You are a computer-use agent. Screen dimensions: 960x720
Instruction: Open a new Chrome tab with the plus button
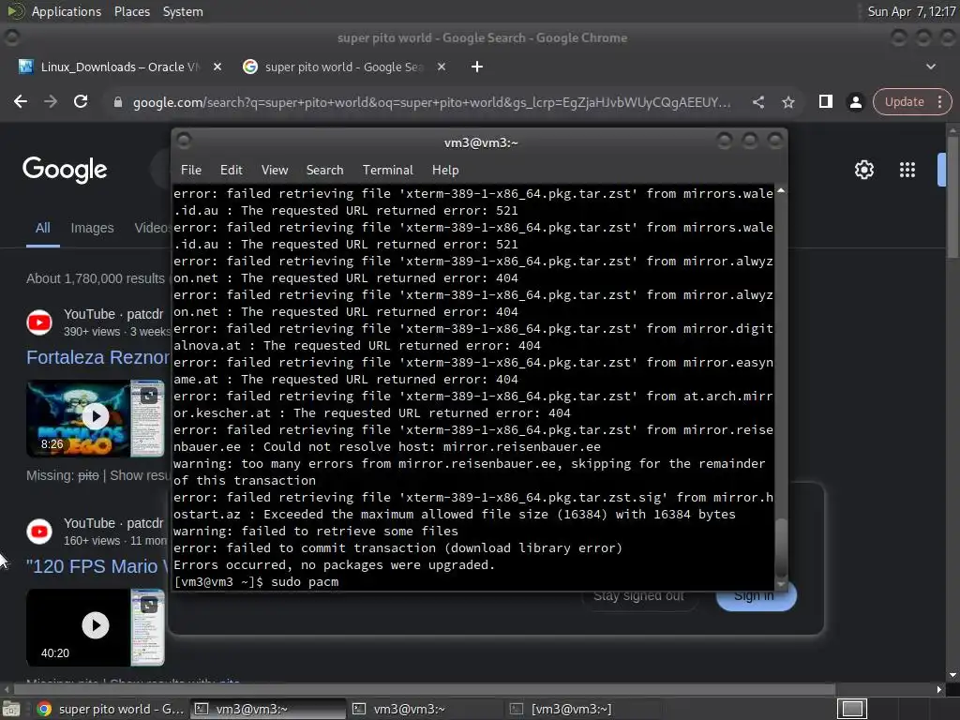point(477,67)
